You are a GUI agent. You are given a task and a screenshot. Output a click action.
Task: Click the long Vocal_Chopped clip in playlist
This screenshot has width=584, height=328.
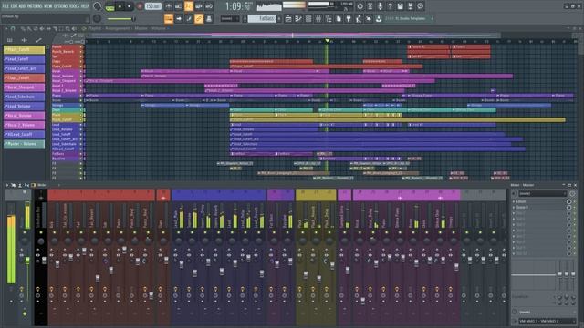click(259, 81)
